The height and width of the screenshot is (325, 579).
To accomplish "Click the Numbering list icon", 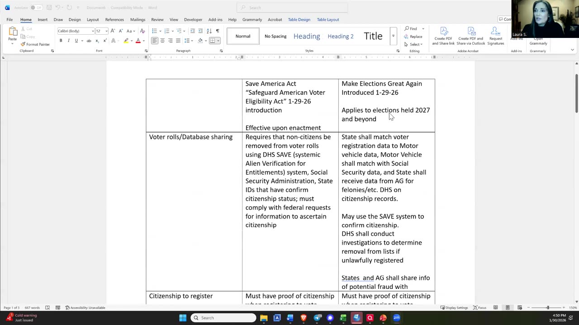I will tap(168, 31).
